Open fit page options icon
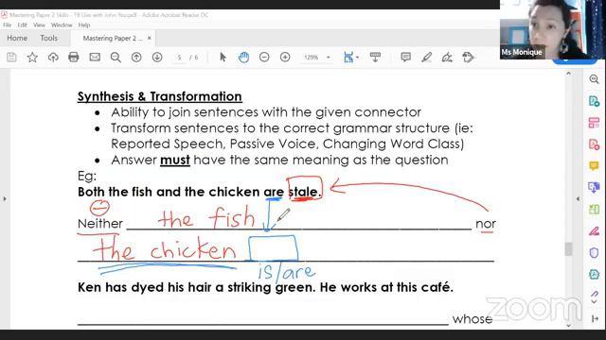The image size is (606, 340). pos(350,58)
